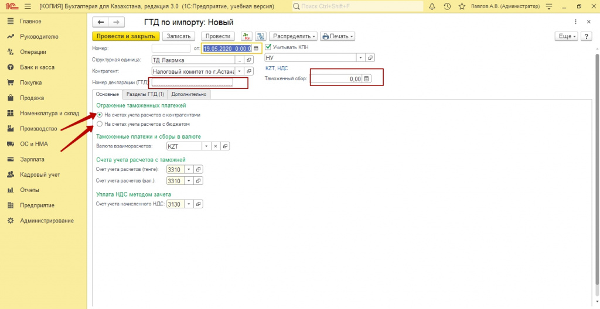Open Операции section

33,52
